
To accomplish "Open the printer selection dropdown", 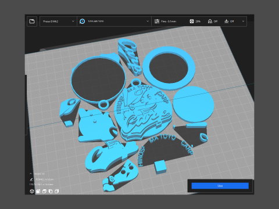I will (58, 21).
